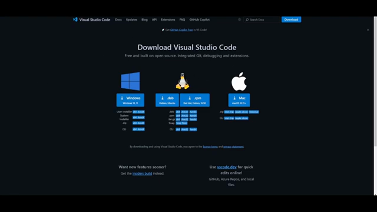This screenshot has height=212, width=377.
Task: Download the .deb Debian, Ubuntu package
Action: [x=167, y=100]
